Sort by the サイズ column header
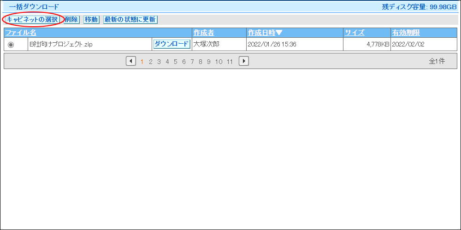This screenshot has height=230, width=461. point(355,33)
